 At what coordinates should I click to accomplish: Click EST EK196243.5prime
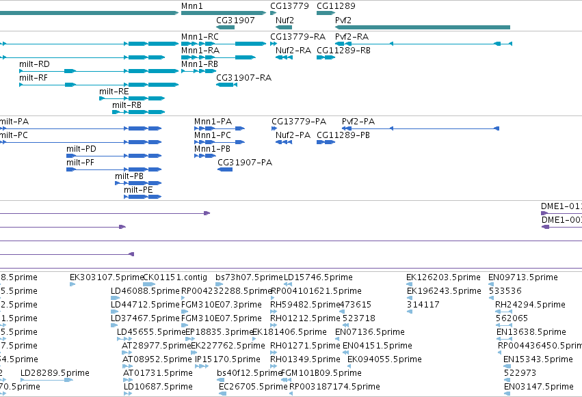(444, 291)
